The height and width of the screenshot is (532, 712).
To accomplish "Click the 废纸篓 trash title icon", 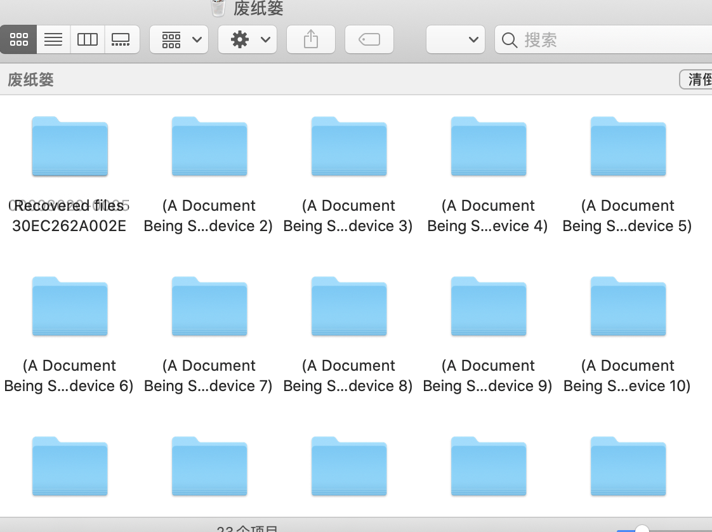I will 218,8.
